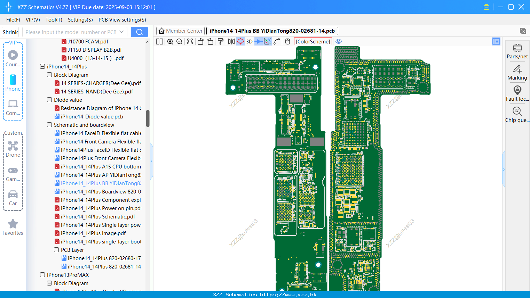Click the Shrink button
This screenshot has height=298, width=530.
[x=10, y=32]
